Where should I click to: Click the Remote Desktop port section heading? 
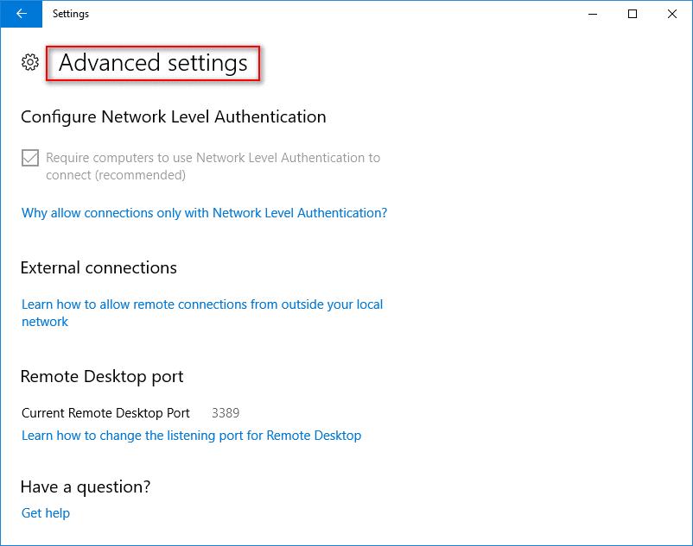coord(102,377)
